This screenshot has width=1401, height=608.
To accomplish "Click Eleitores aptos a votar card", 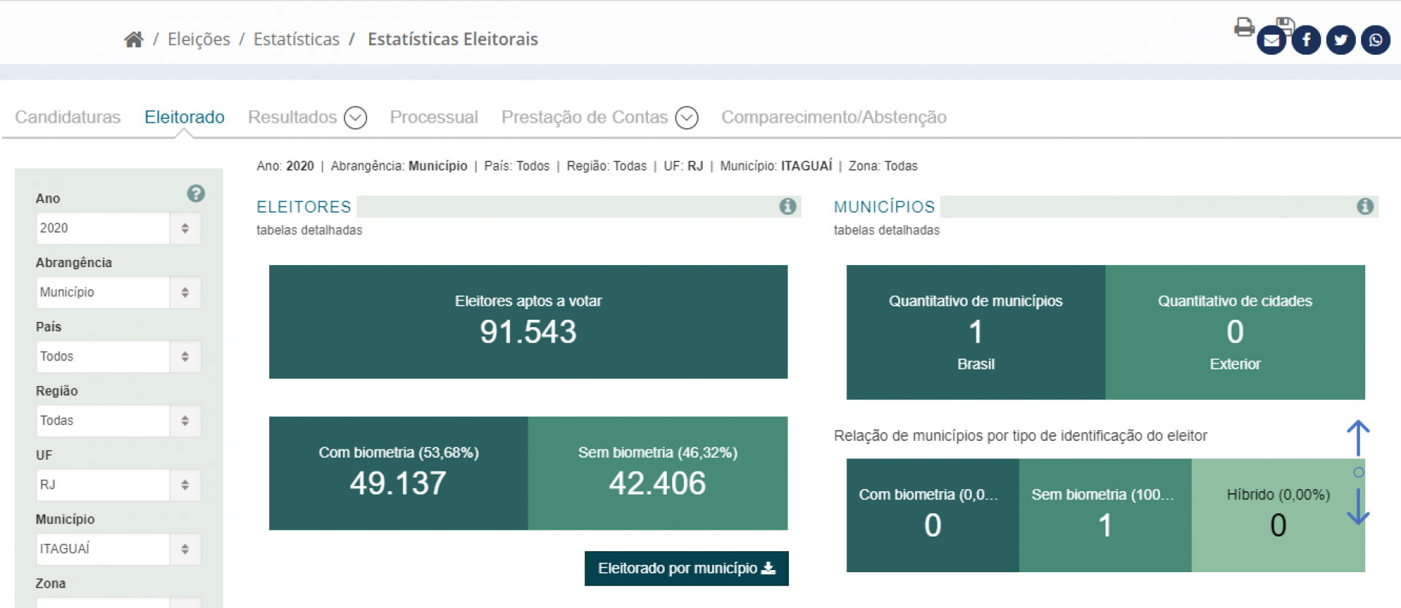I will pos(528,322).
